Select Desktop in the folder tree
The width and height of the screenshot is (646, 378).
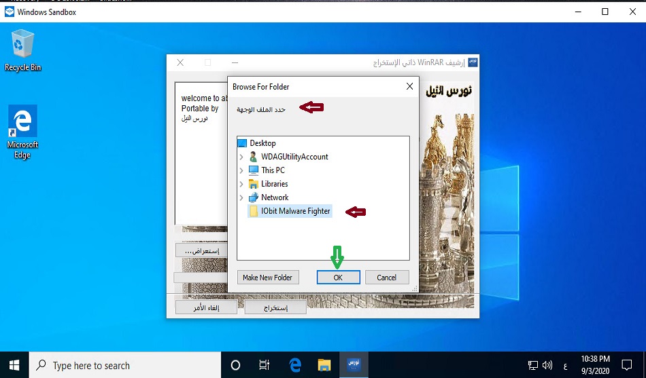point(262,143)
